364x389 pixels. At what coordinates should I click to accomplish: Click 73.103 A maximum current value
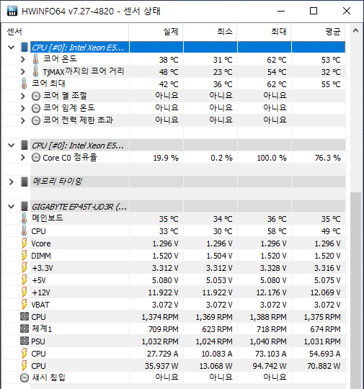[x=270, y=354]
